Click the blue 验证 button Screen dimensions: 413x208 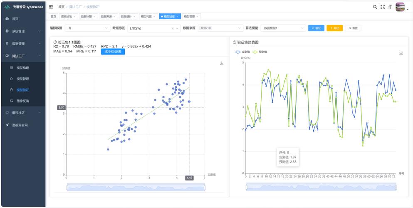click(317, 28)
